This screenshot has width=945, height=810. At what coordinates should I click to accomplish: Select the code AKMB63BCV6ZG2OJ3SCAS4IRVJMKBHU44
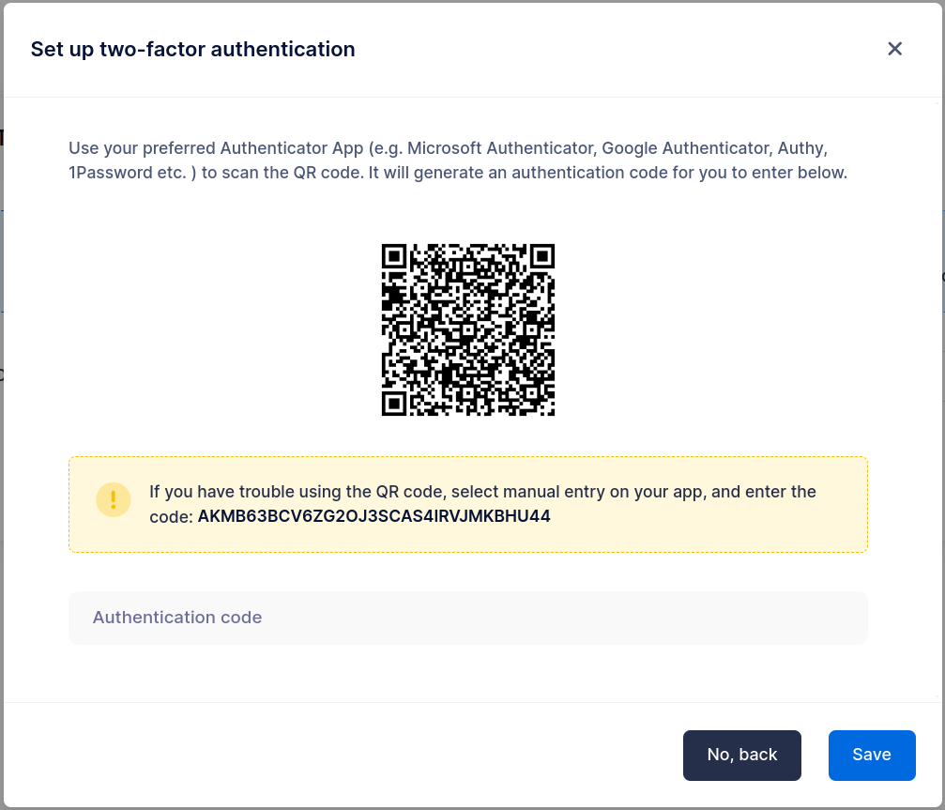click(374, 516)
